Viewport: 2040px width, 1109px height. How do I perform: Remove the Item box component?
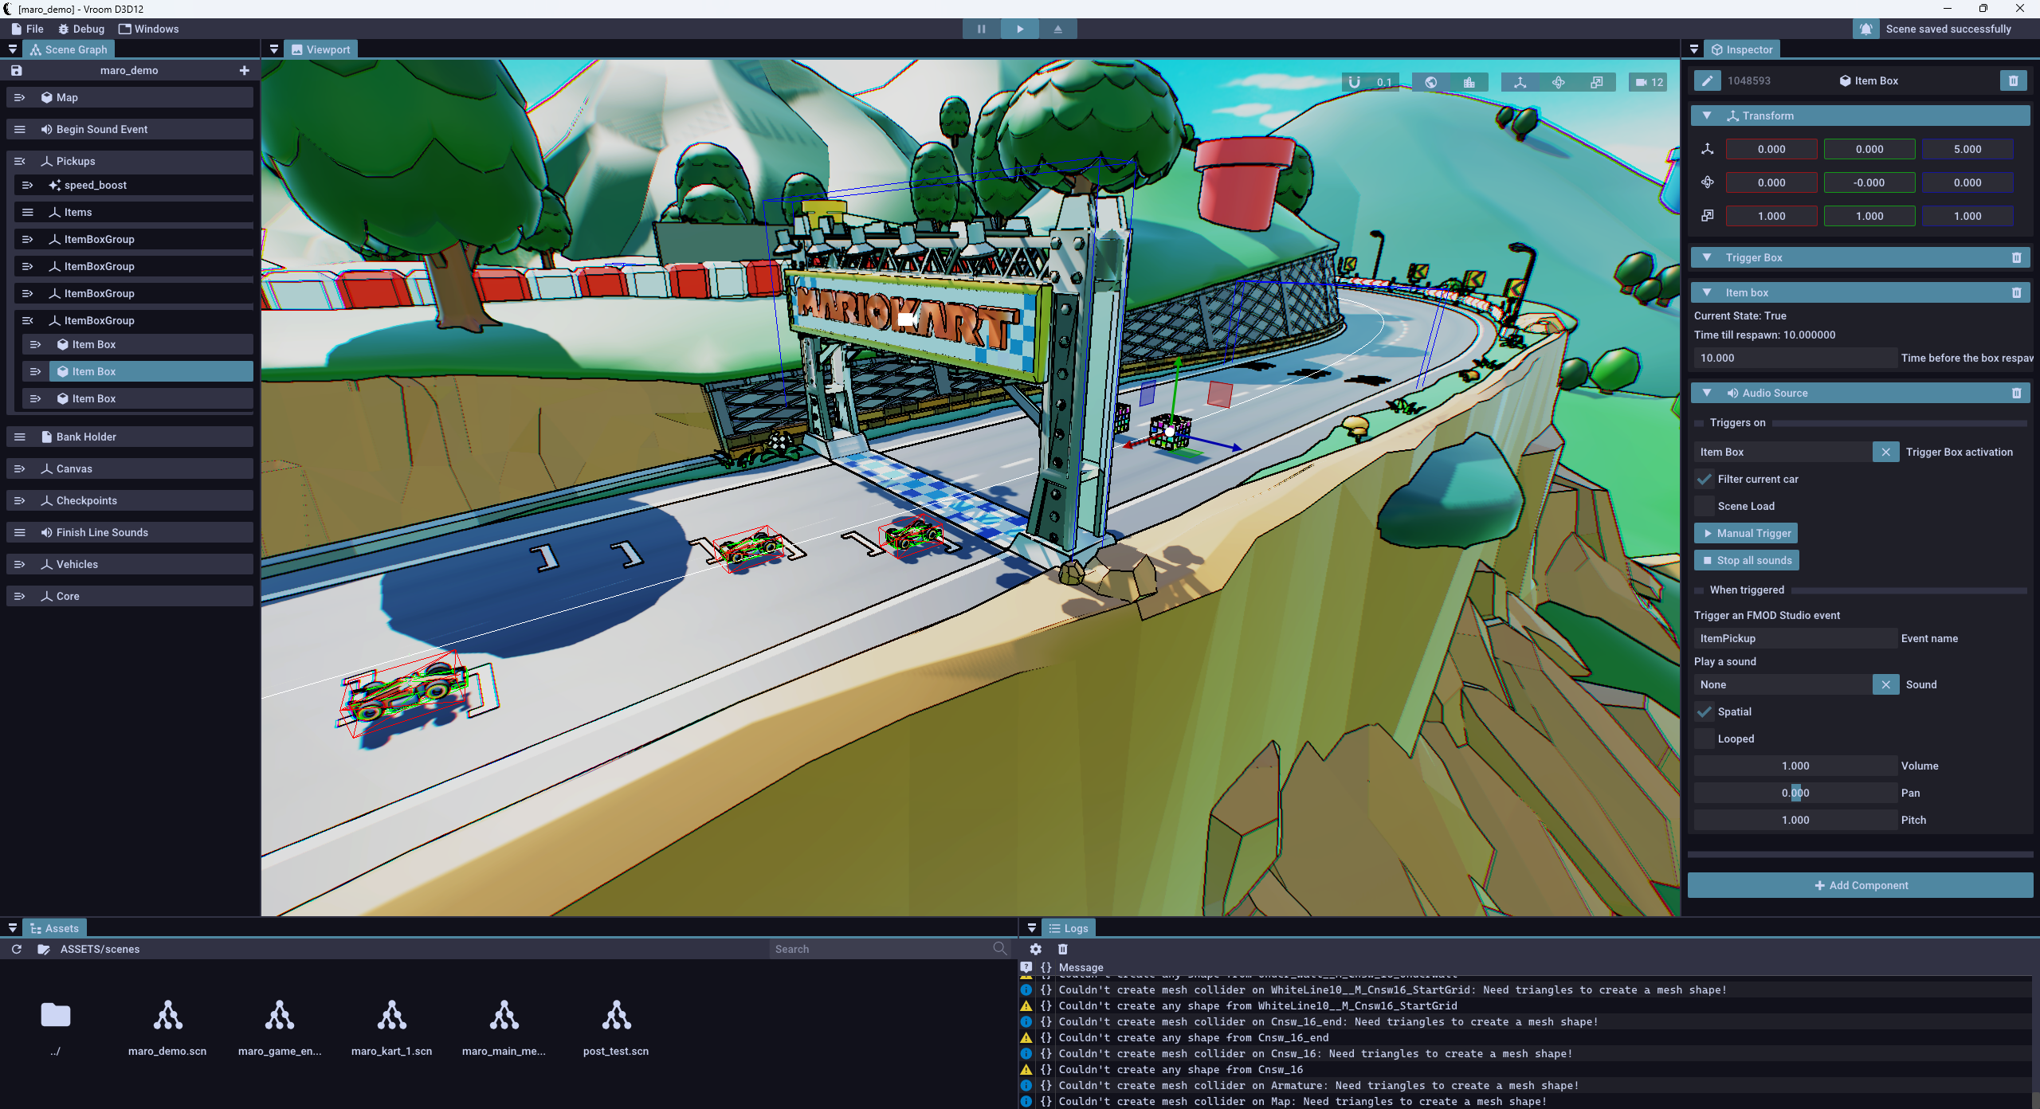[x=2017, y=292]
